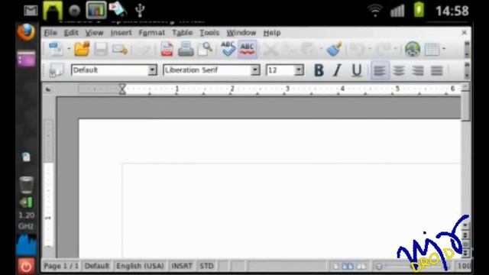This screenshot has width=489, height=275.
Task: Set Align Left
Action: pyautogui.click(x=380, y=70)
